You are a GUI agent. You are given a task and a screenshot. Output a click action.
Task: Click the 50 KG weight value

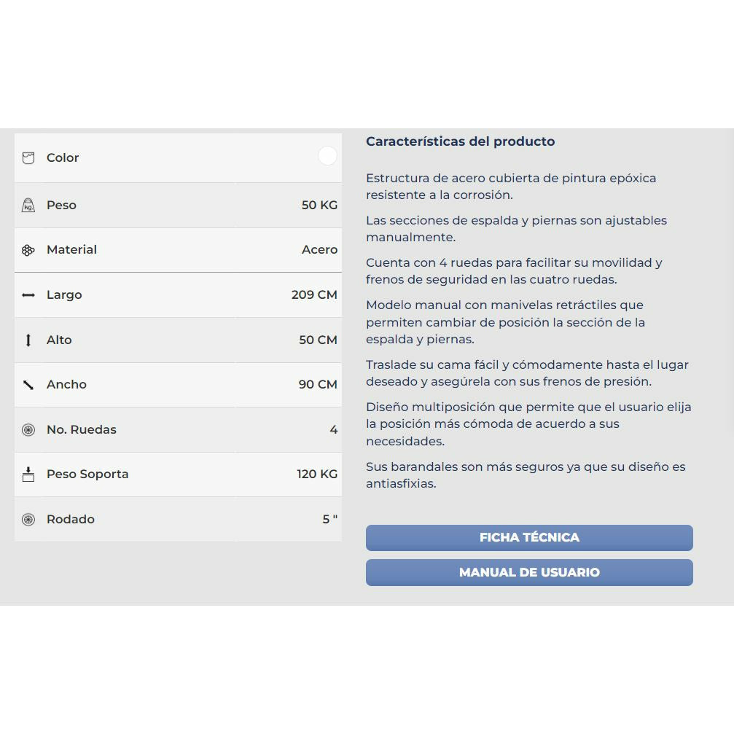(319, 205)
